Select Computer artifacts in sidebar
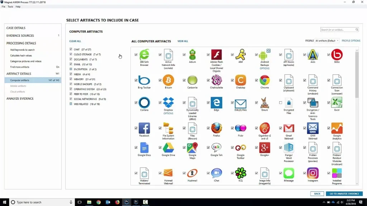 33,80
